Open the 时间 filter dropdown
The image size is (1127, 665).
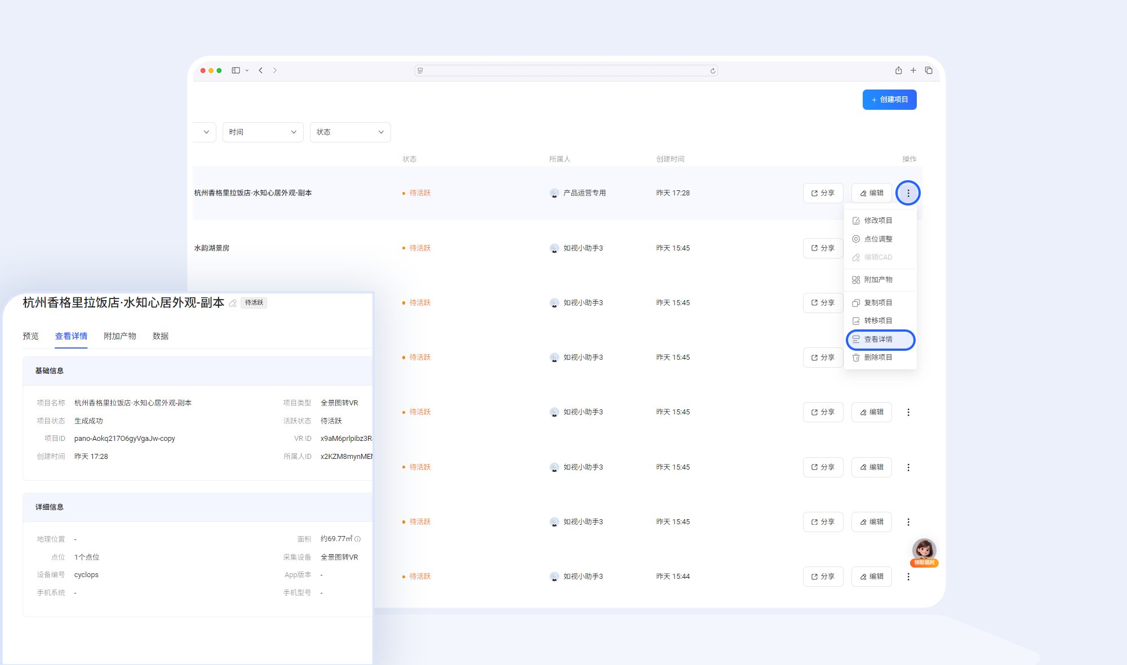click(263, 132)
